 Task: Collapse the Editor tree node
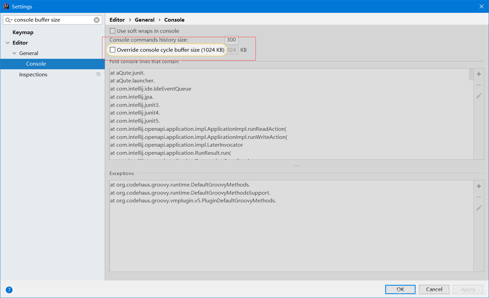coord(8,43)
